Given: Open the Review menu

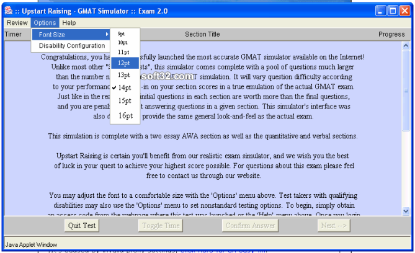Looking at the screenshot, I should tap(17, 23).
